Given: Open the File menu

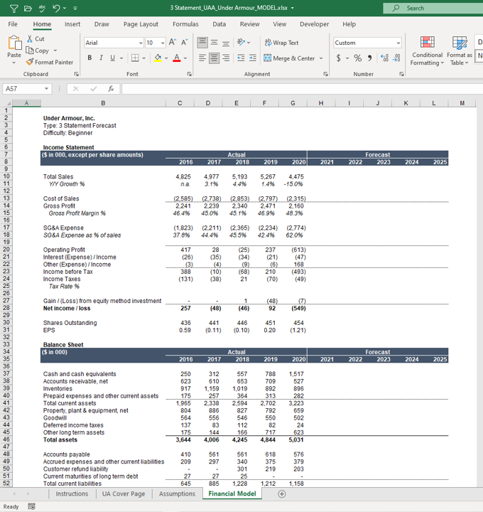Looking at the screenshot, I should point(13,24).
